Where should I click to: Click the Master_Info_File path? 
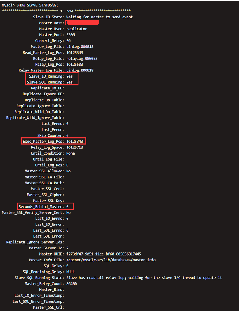coord(111,260)
